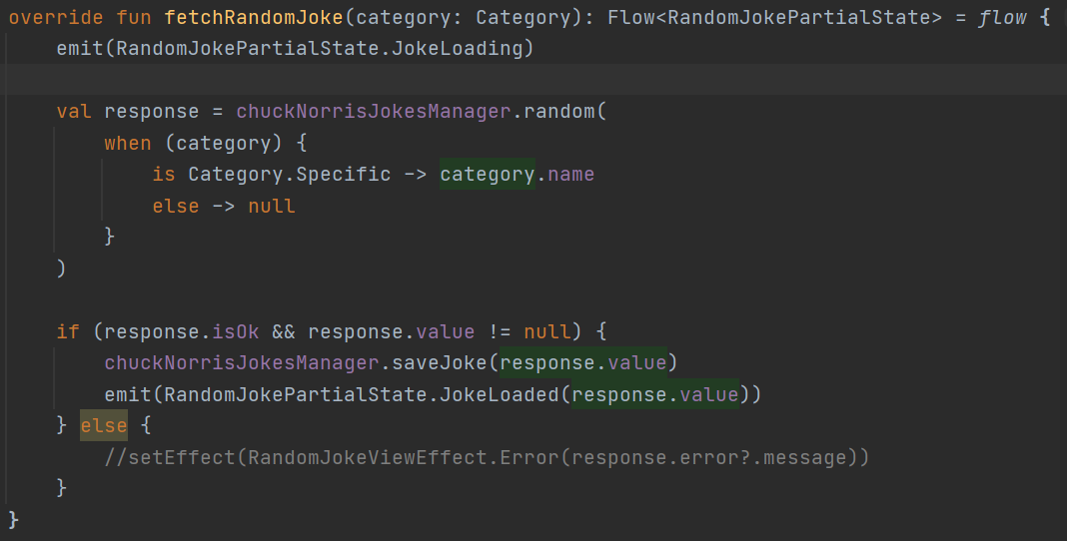The width and height of the screenshot is (1067, 541).
Task: Click 'JokeLoading' in the first emit call
Action: pyautogui.click(x=457, y=48)
